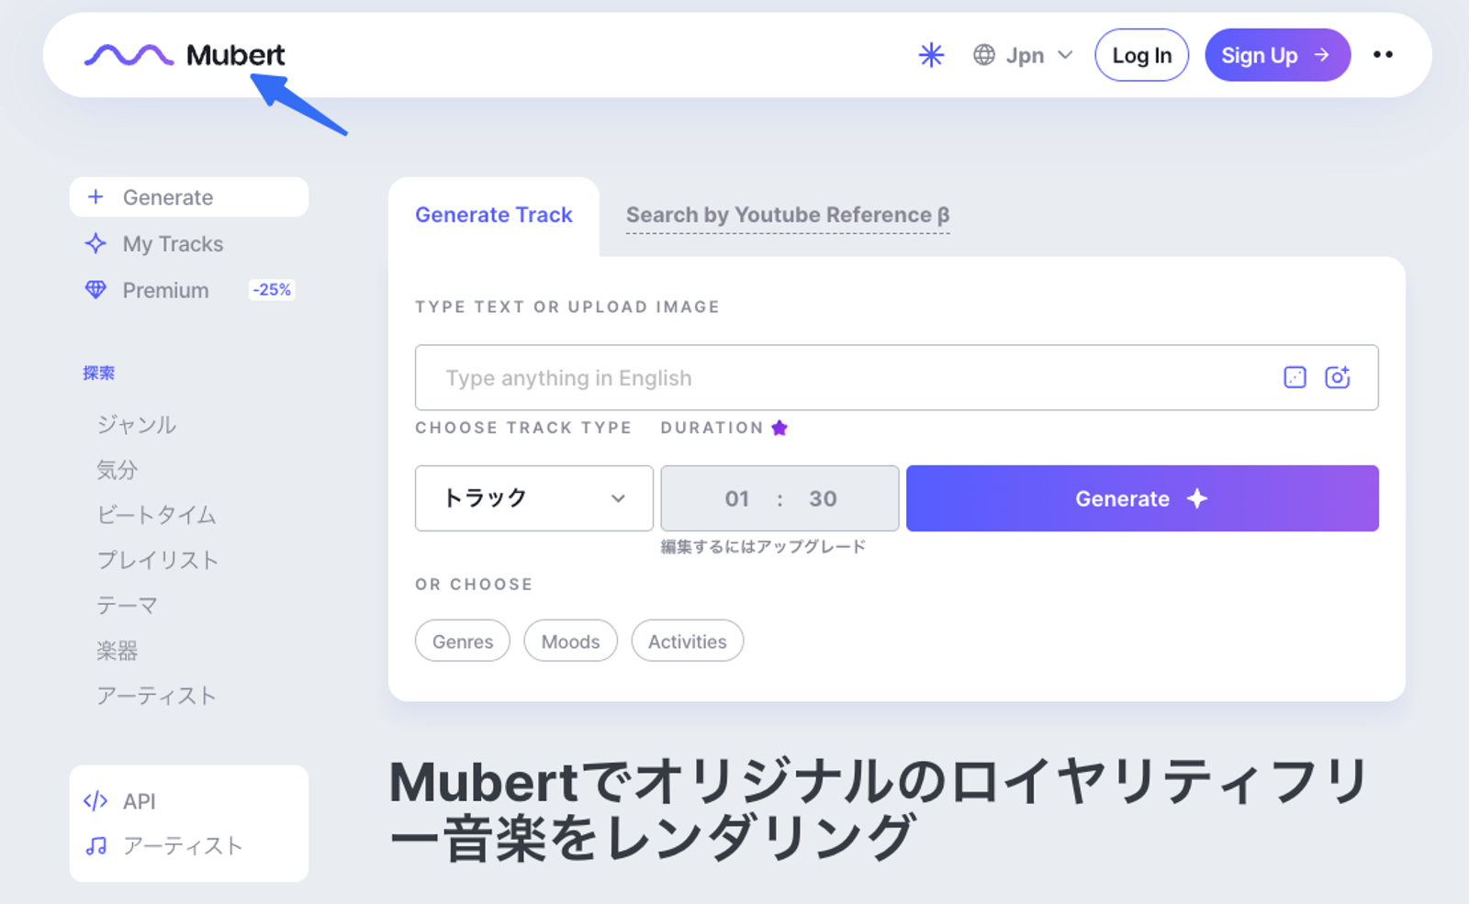
Task: Select the Moods chip
Action: point(570,641)
